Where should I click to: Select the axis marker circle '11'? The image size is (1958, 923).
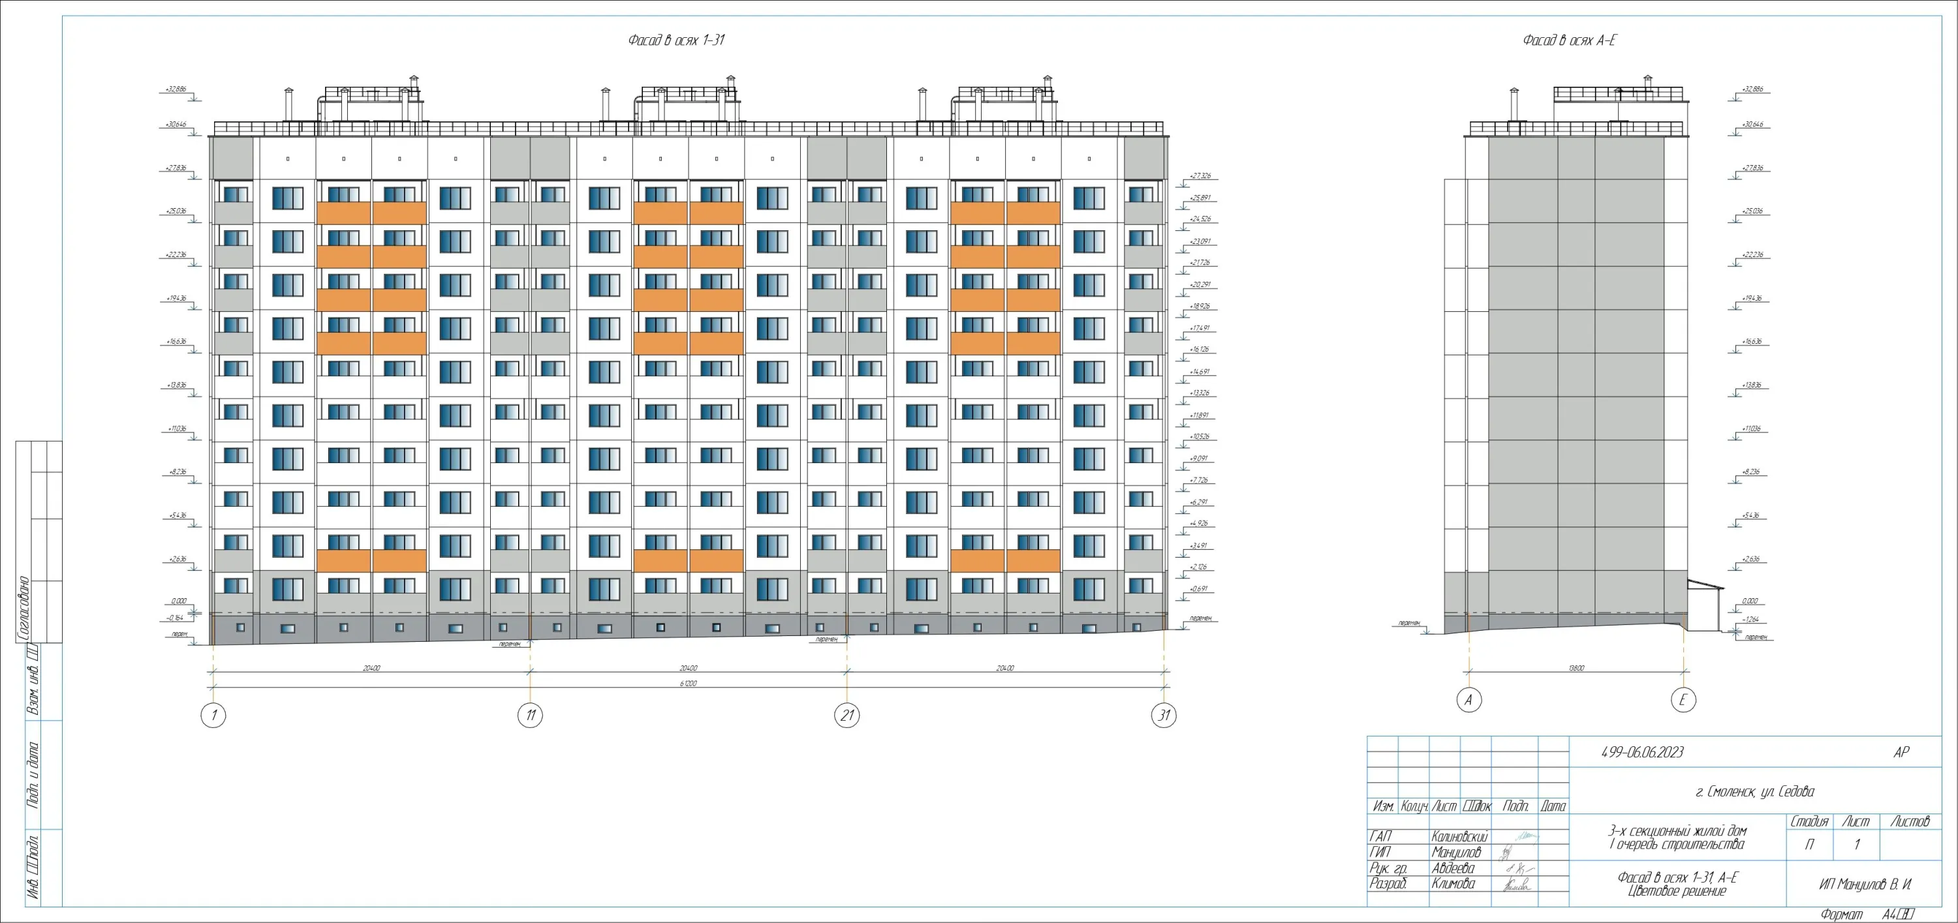(x=531, y=715)
